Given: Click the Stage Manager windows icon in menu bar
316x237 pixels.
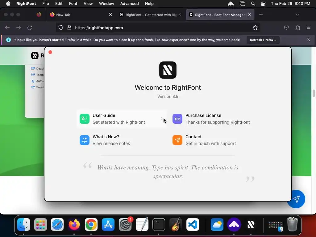Looking at the screenshot, I should (242, 3).
